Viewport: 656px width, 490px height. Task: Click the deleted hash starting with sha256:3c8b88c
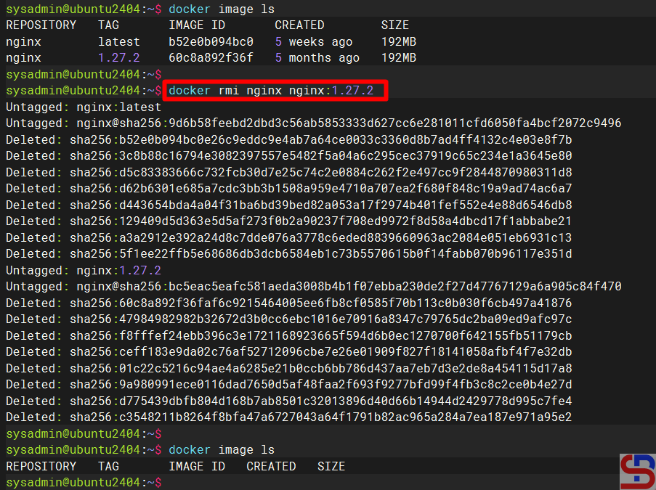click(x=320, y=156)
